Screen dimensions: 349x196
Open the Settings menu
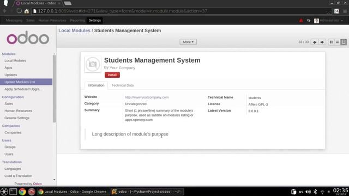coord(94,21)
